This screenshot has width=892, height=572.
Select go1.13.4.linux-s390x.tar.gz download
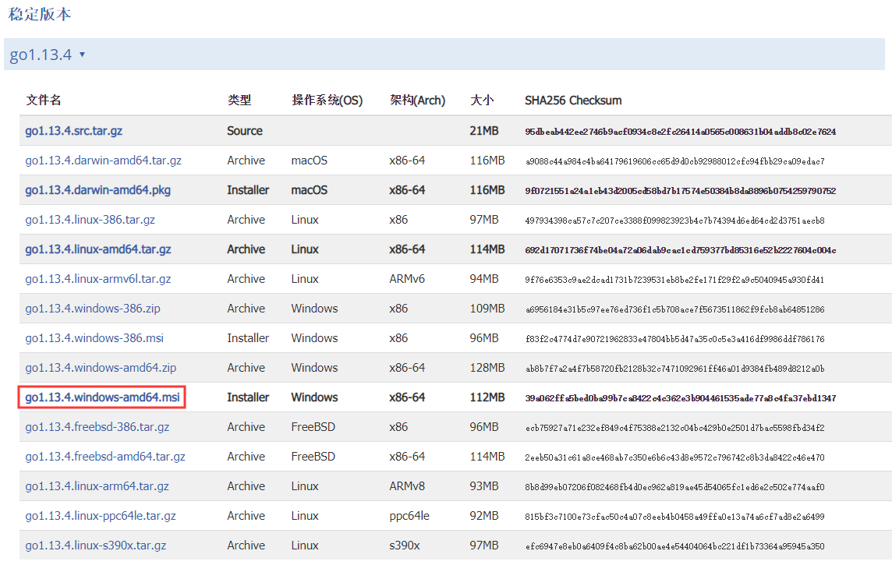click(95, 546)
